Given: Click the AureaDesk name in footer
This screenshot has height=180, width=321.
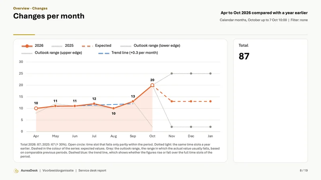Looking at the screenshot, I should click(x=29, y=171).
